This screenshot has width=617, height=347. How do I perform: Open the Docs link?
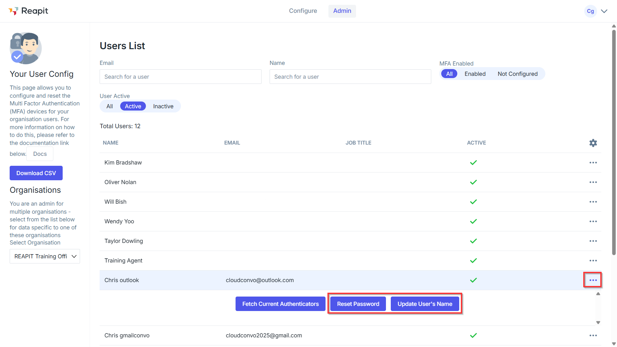(40, 154)
